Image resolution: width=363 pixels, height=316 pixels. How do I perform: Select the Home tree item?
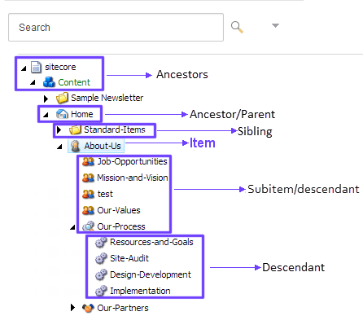point(82,114)
